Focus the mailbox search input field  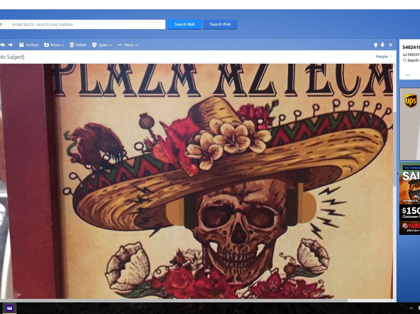(86, 24)
